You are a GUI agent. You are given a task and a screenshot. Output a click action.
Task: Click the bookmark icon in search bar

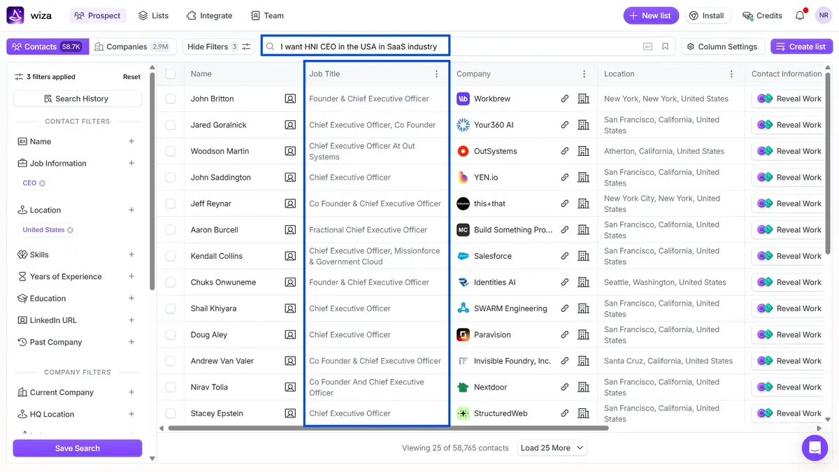[665, 47]
